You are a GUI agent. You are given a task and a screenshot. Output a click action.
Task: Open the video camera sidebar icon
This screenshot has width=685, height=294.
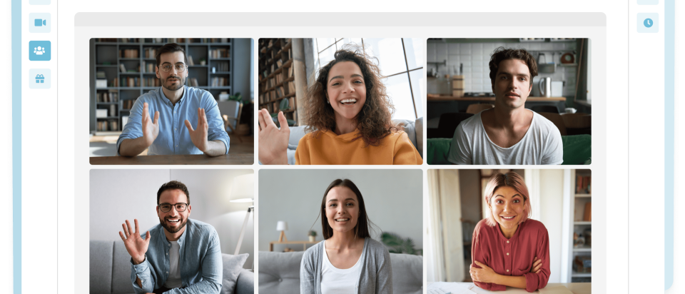[40, 23]
